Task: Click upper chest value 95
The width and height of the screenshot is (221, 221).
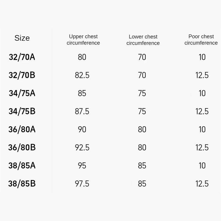Action: click(x=82, y=165)
